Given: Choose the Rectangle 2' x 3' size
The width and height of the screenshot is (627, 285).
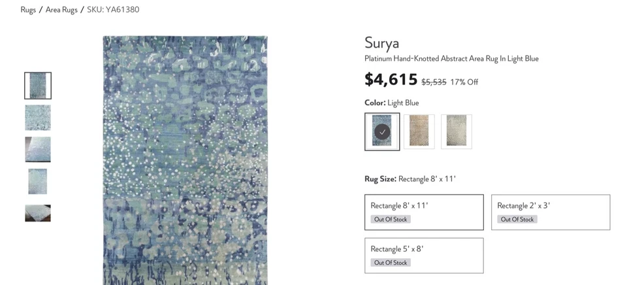Looking at the screenshot, I should pyautogui.click(x=551, y=212).
